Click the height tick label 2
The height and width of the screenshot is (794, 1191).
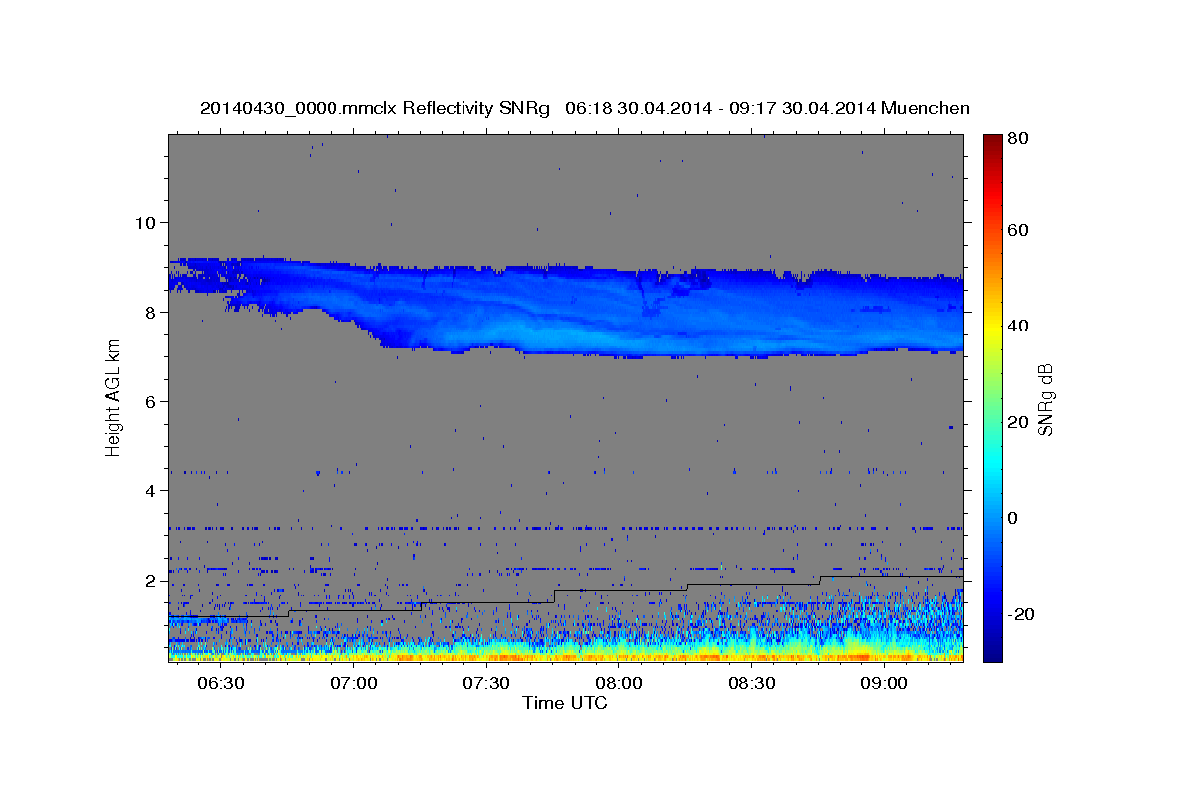coord(149,580)
